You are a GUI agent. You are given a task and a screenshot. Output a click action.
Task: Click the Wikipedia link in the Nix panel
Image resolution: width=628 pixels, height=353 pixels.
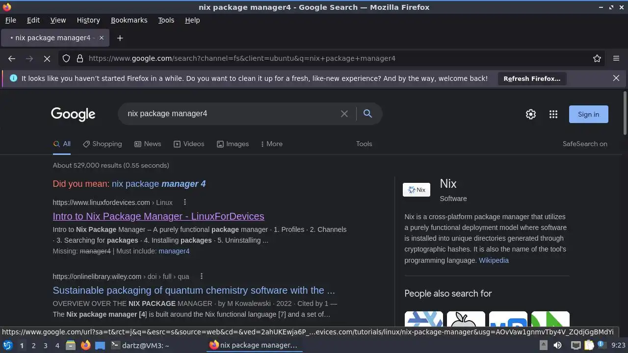(x=494, y=260)
